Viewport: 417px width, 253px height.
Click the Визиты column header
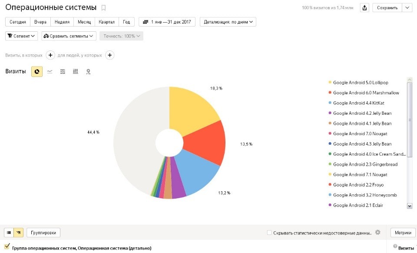tap(406, 248)
